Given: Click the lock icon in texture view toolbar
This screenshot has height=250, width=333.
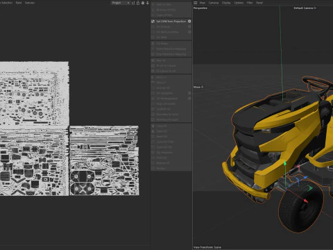Looking at the screenshot, I should click(x=138, y=3).
